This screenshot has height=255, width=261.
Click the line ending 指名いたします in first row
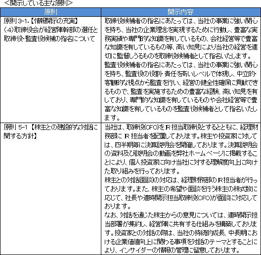(178, 56)
